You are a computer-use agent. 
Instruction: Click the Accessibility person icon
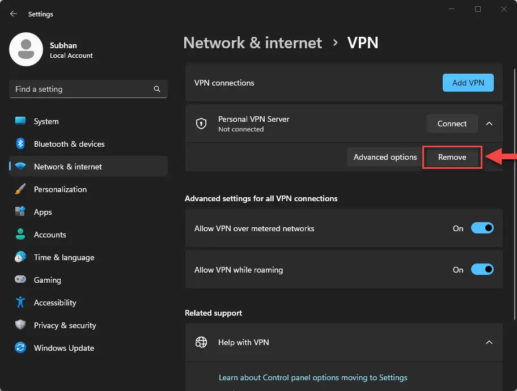20,303
